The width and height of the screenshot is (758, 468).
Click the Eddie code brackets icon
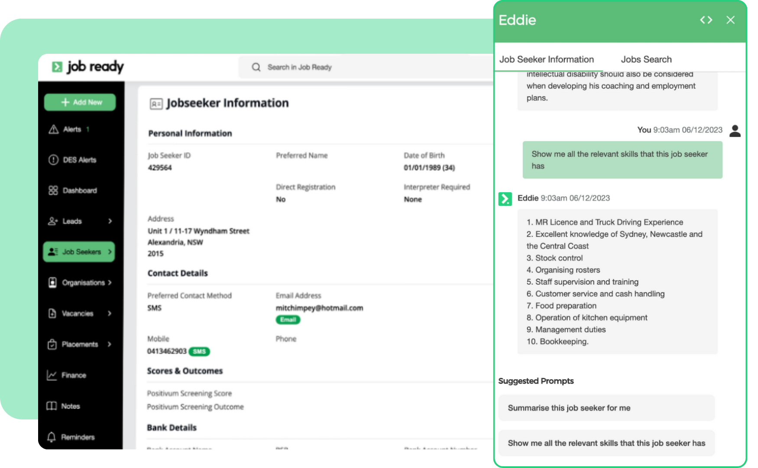click(706, 20)
